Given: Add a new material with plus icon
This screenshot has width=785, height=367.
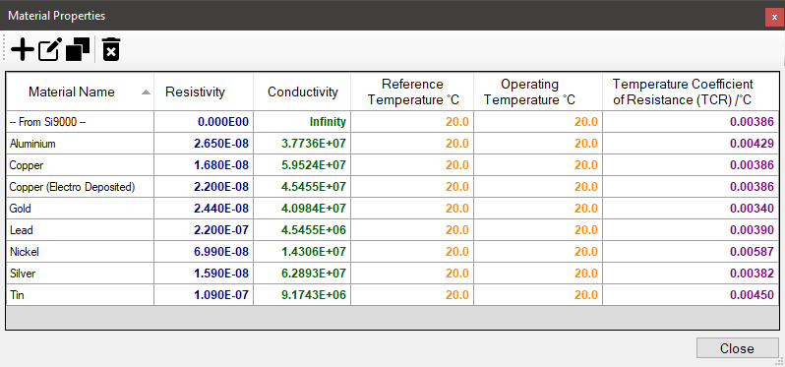Looking at the screenshot, I should click(x=23, y=49).
